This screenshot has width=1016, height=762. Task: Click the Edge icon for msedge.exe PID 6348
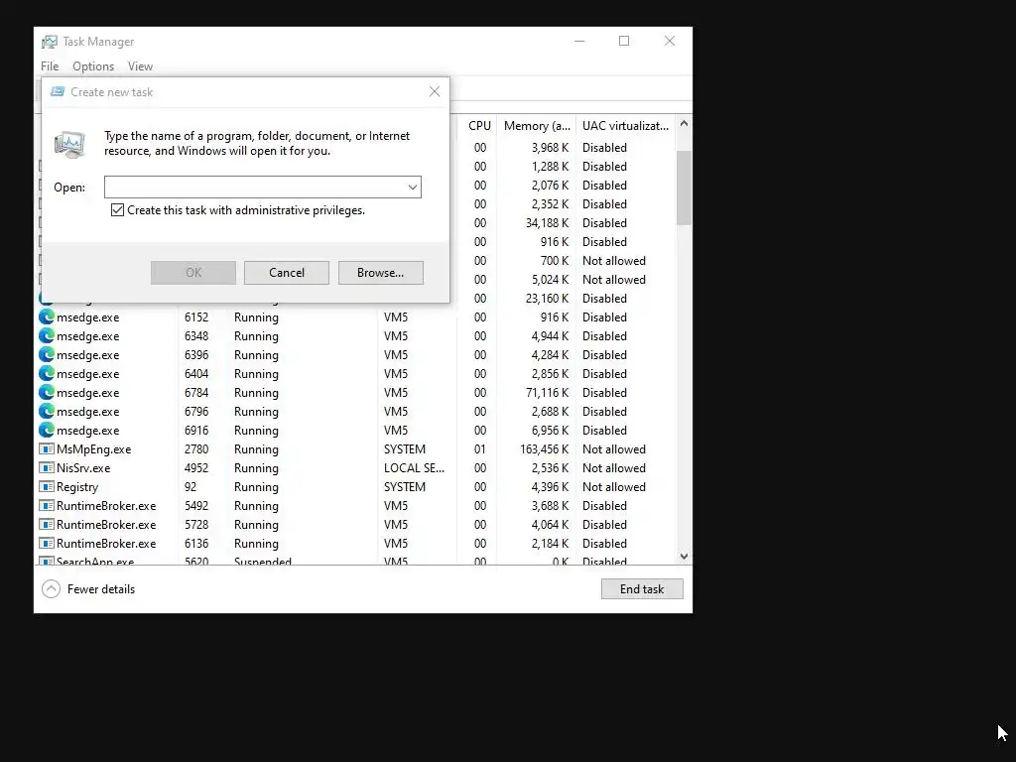[x=46, y=335]
